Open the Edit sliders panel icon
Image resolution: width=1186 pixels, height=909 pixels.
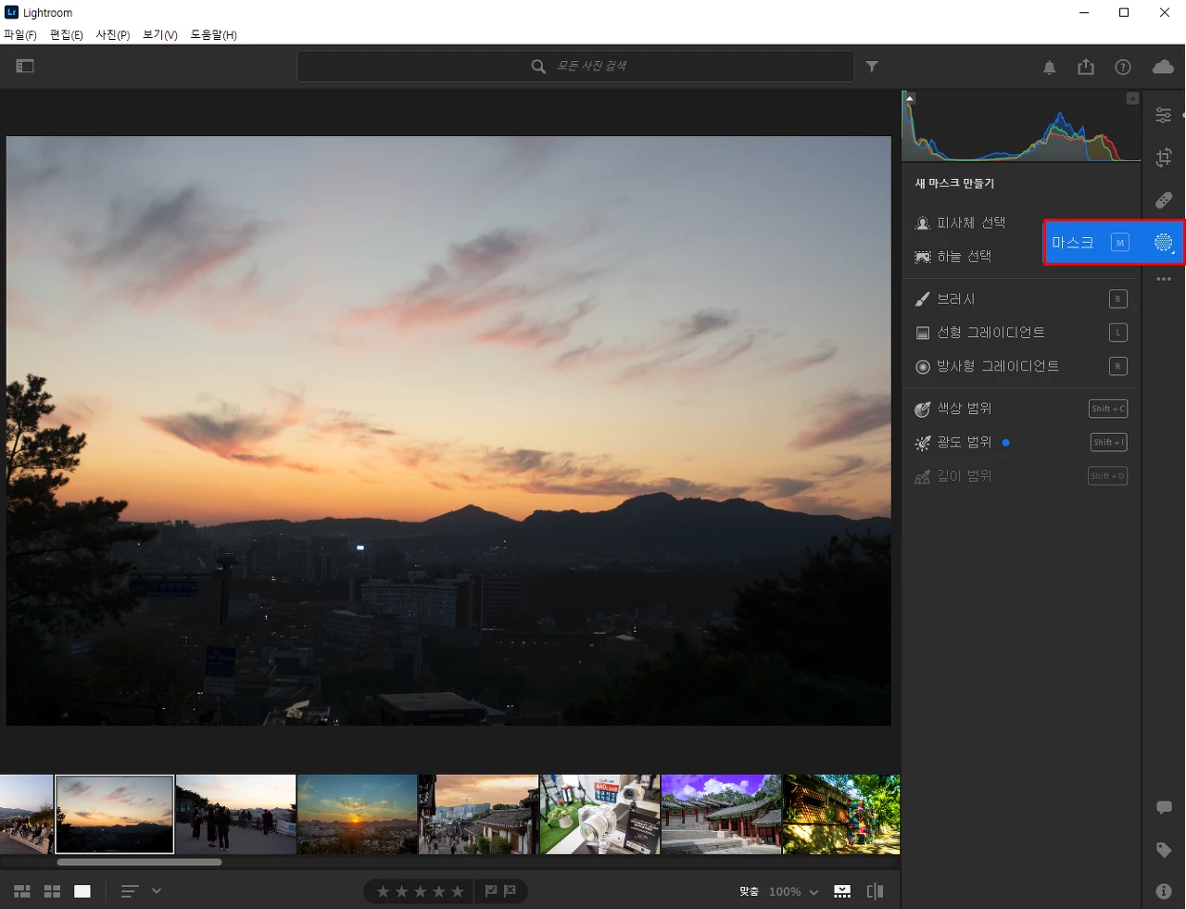tap(1164, 115)
